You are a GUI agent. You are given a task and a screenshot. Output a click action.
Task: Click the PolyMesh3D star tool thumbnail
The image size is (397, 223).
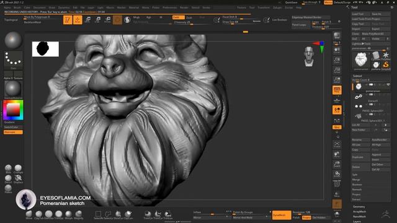386,56
